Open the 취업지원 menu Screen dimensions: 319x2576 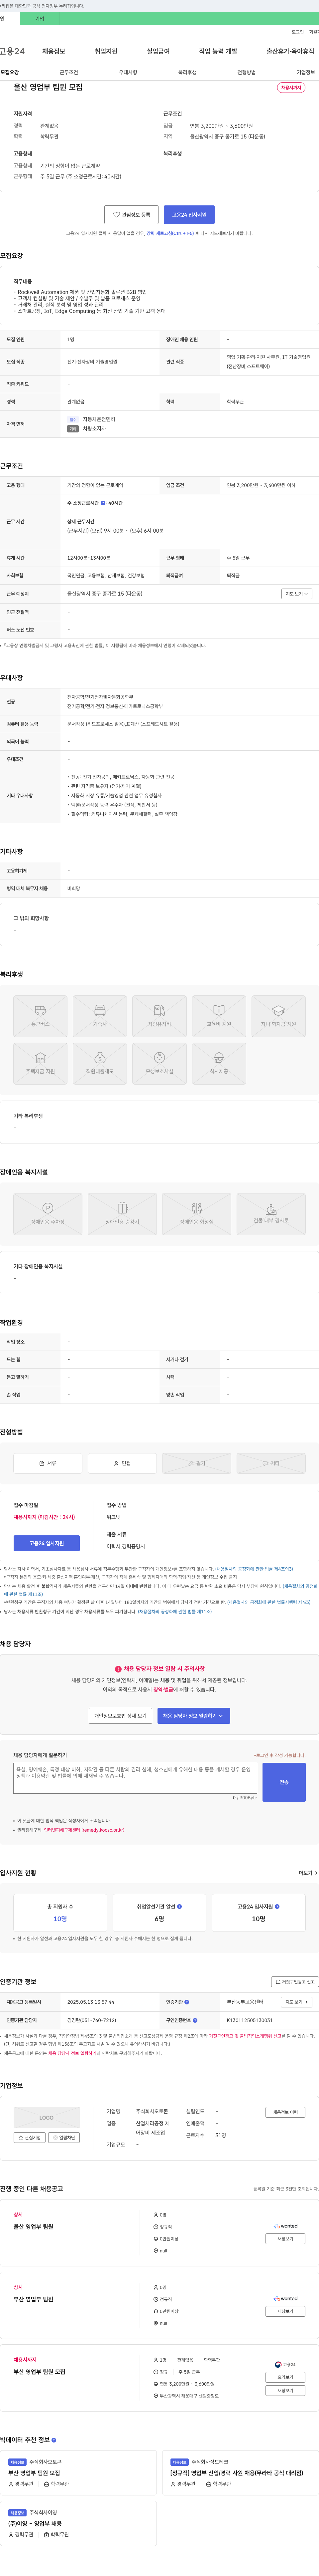[106, 51]
